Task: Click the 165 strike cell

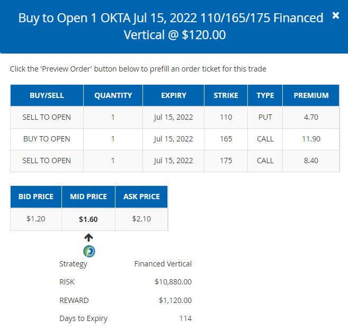Action: pos(226,139)
